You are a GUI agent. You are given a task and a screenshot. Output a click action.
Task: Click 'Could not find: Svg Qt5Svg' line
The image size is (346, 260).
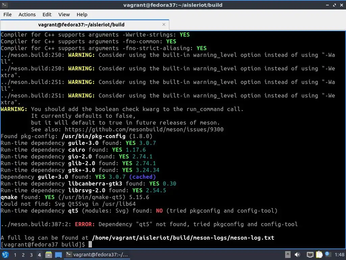pyautogui.click(x=68, y=204)
